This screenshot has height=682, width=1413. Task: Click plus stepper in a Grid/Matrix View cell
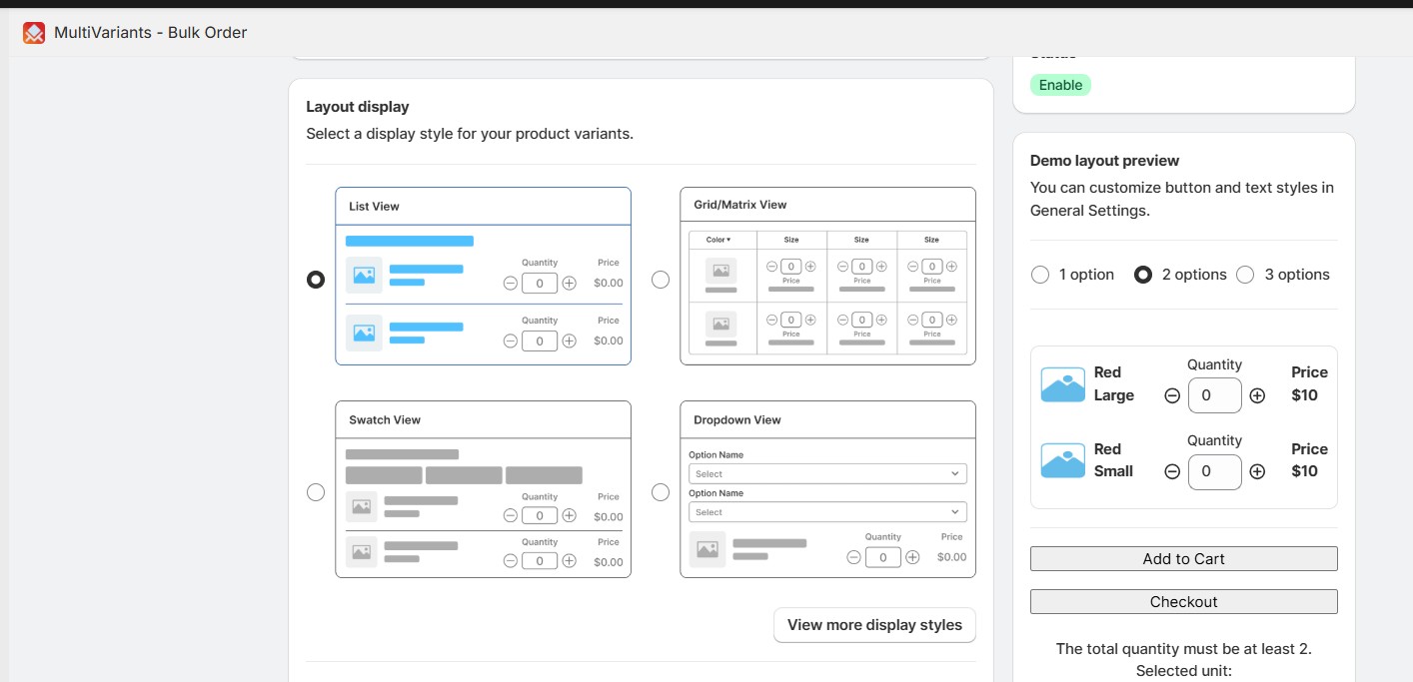click(808, 267)
